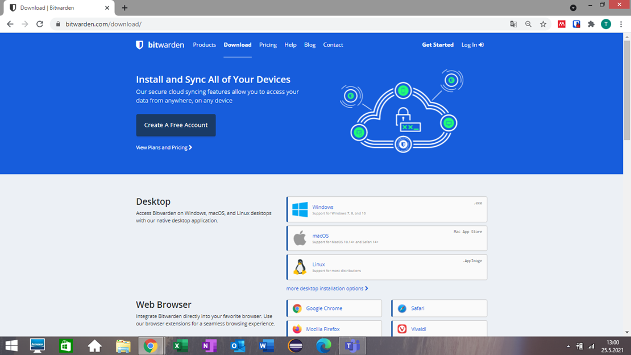Click the Bitwarden shield logo

pyautogui.click(x=140, y=45)
